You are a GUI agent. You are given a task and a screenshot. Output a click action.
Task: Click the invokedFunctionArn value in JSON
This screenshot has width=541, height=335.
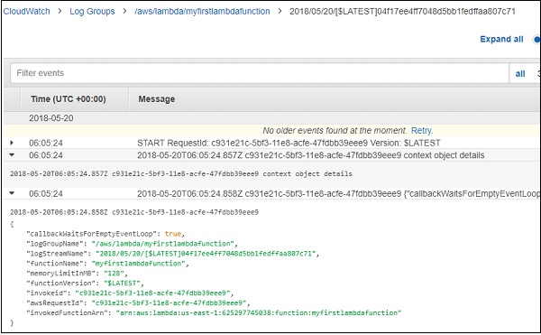[259, 313]
